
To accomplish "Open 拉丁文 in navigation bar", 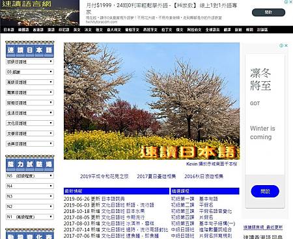I will pyautogui.click(x=167, y=30).
